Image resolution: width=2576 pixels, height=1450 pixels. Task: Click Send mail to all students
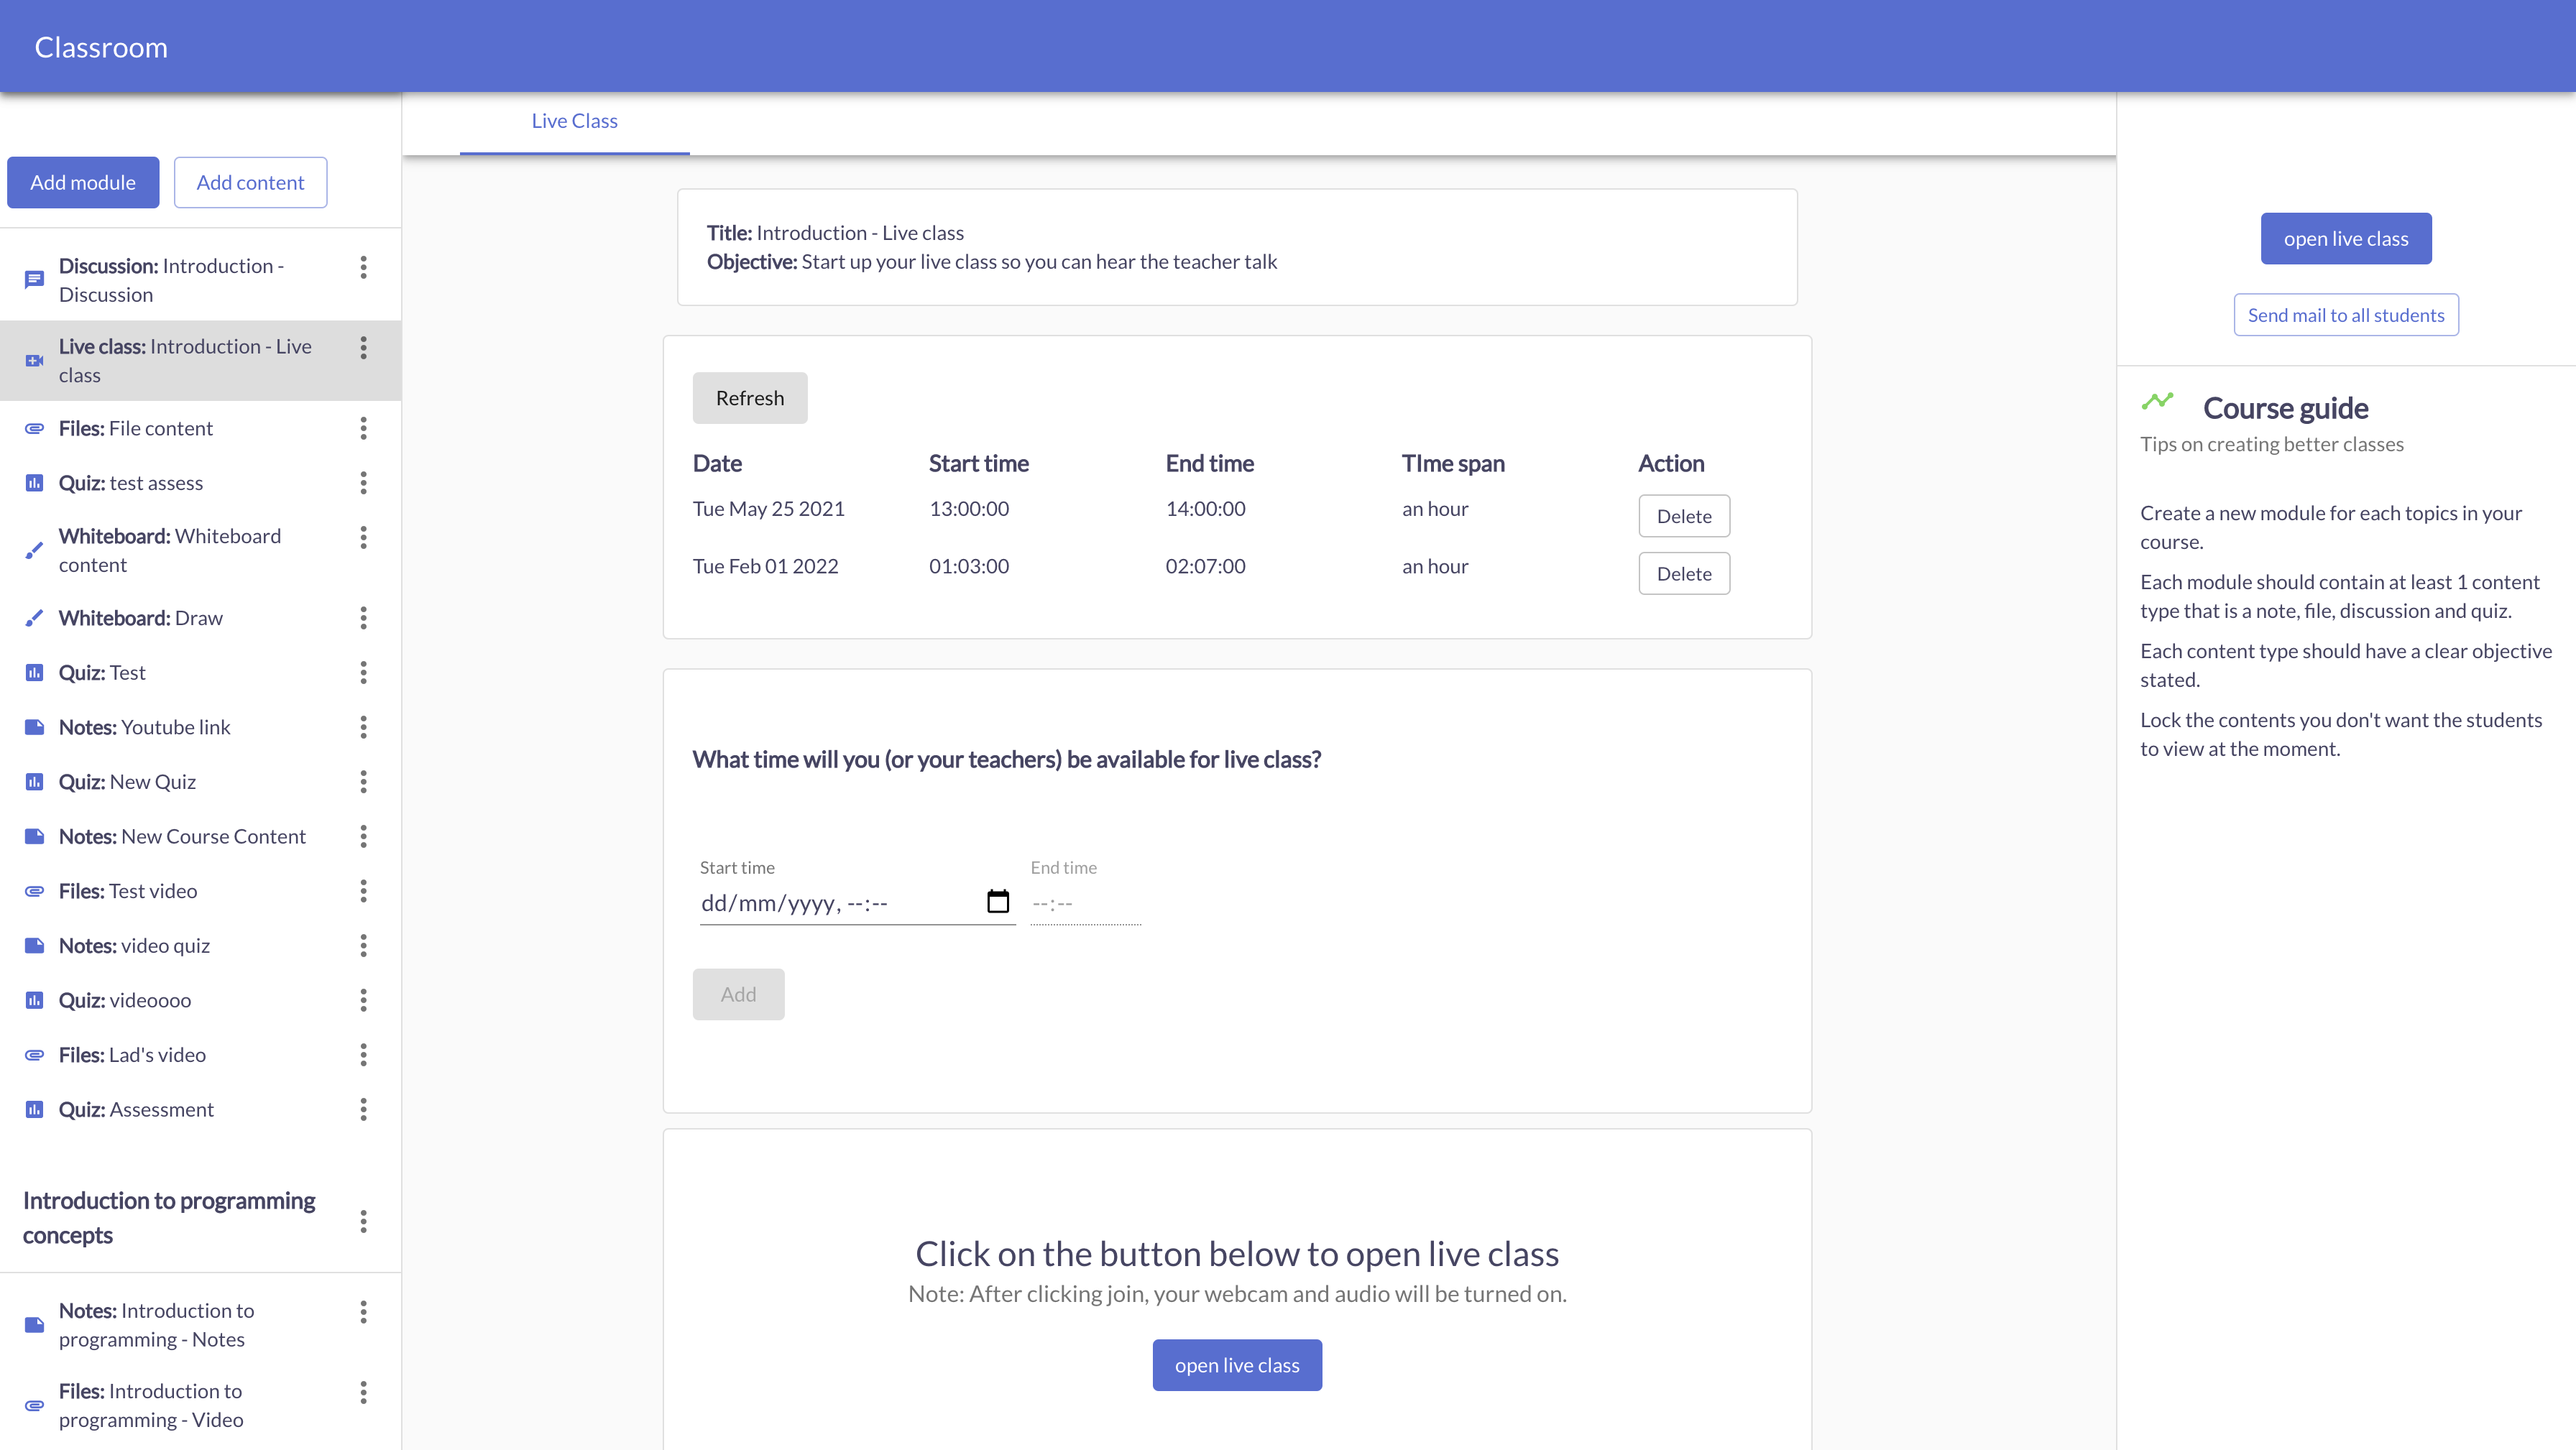click(2345, 315)
